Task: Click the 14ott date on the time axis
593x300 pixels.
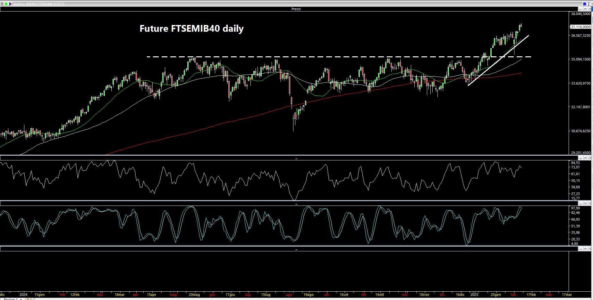Action: [380, 295]
